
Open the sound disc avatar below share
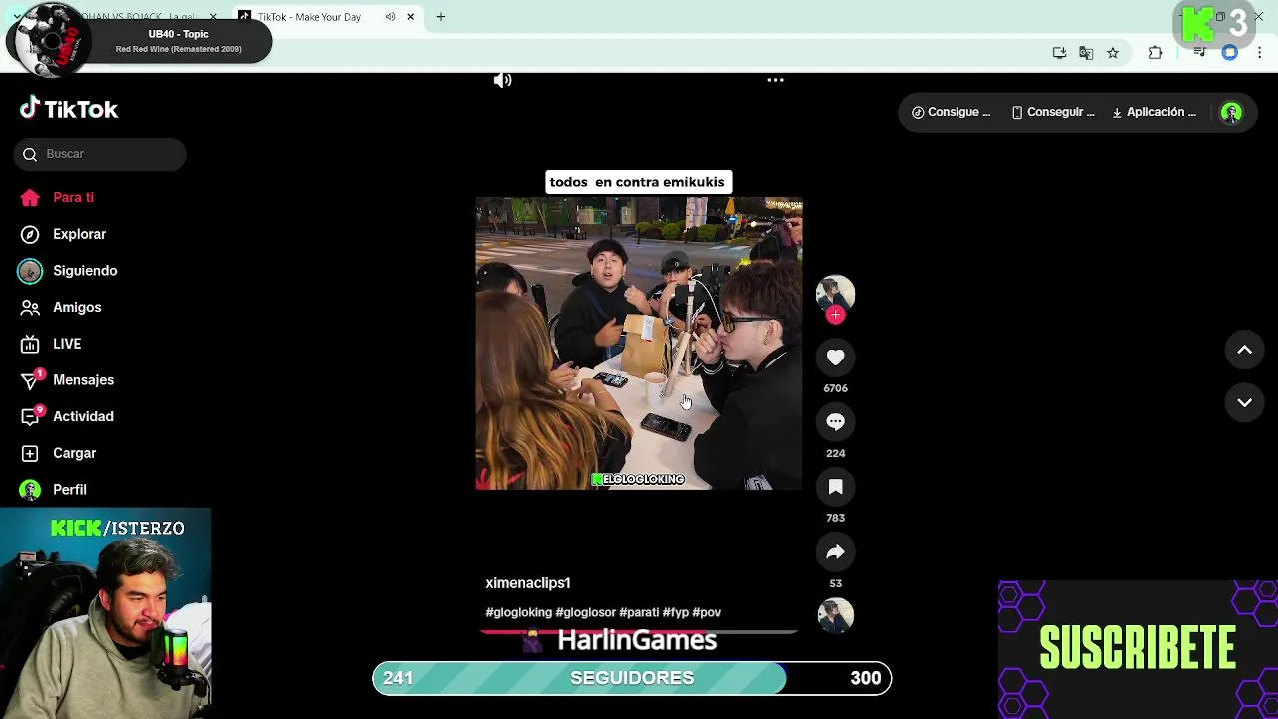836,615
